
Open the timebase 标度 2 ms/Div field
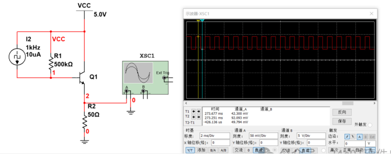[x=214, y=136]
